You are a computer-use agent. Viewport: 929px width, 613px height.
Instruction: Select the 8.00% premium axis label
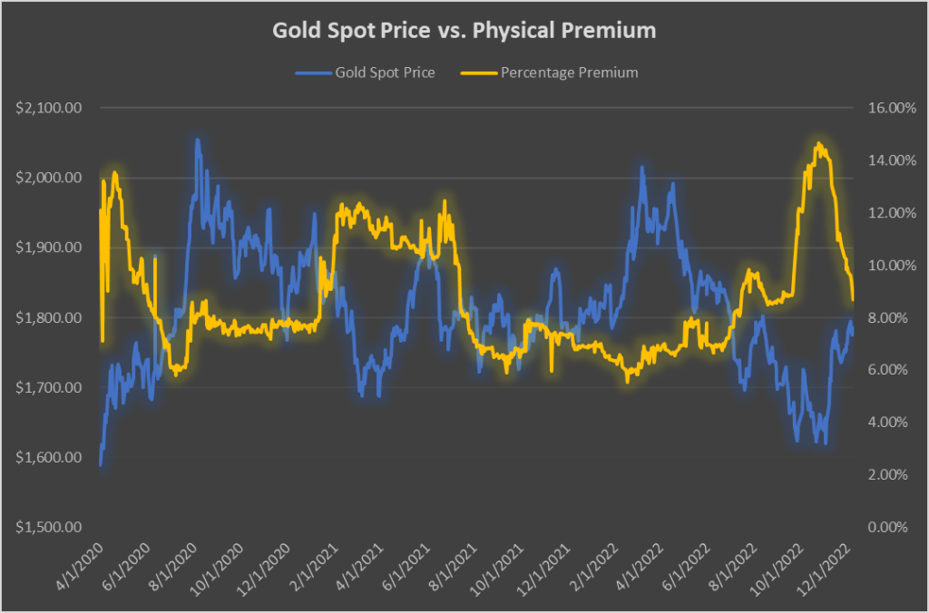[885, 317]
